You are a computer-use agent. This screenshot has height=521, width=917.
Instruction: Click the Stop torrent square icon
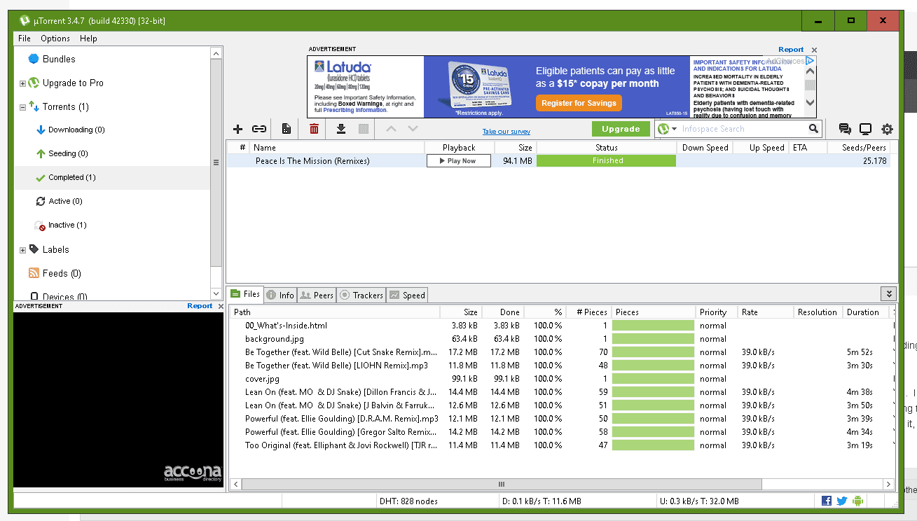363,129
